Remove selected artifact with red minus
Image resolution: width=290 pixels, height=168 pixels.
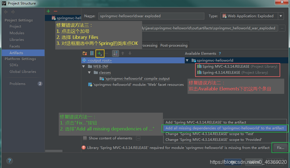(x=56, y=11)
